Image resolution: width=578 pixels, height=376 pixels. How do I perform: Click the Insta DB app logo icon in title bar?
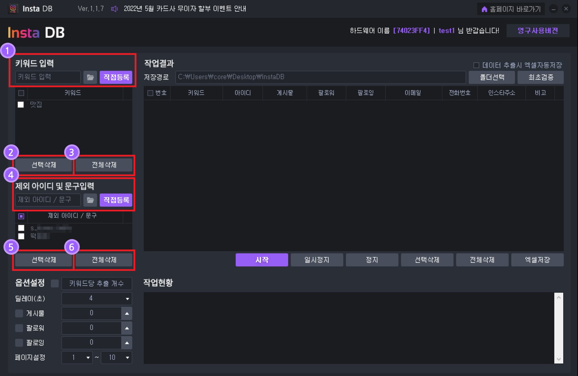13,9
